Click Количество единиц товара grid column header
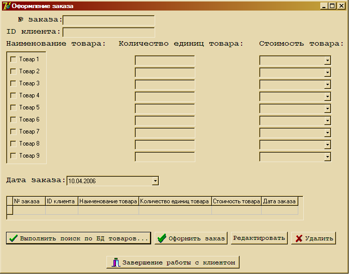Viewport: 349px width, 274px height. pos(175,201)
